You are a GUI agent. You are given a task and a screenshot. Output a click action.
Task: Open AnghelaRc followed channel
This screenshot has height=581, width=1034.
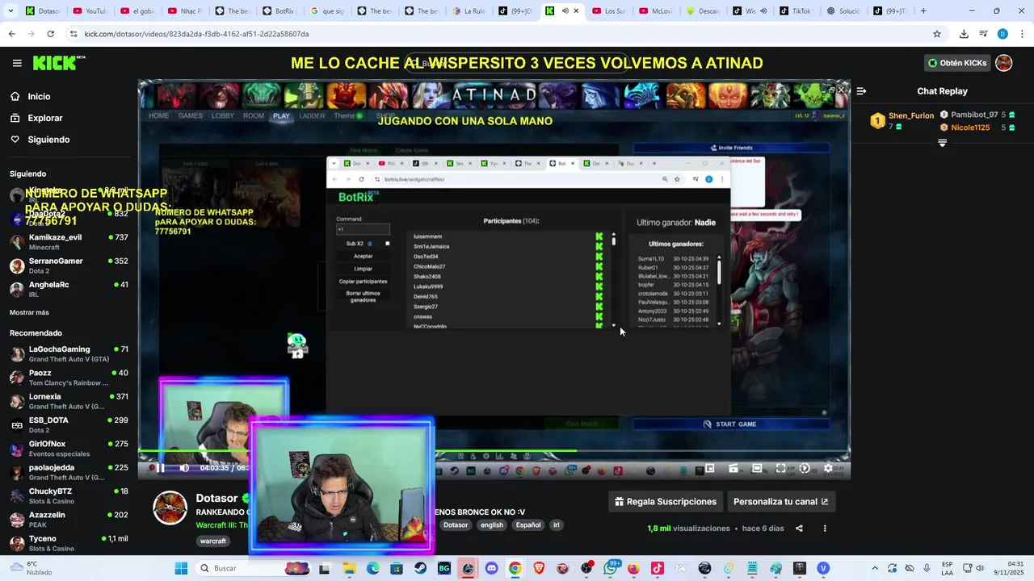(x=69, y=289)
